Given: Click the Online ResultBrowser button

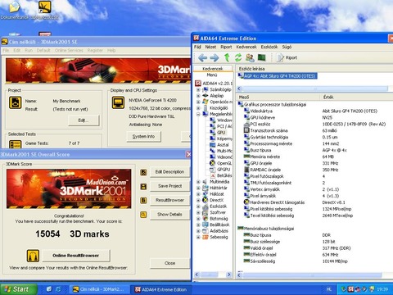Looking at the screenshot, I should pyautogui.click(x=76, y=256).
